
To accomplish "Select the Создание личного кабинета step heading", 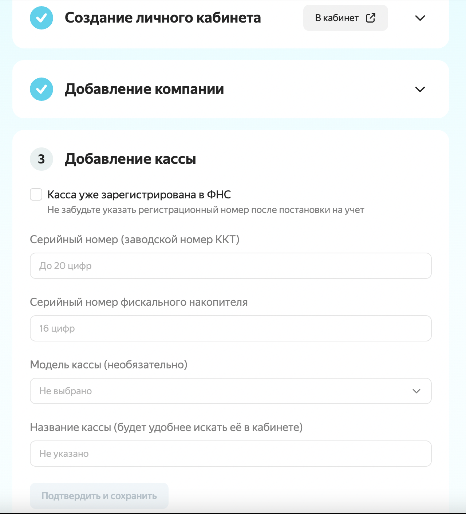I will click(163, 18).
